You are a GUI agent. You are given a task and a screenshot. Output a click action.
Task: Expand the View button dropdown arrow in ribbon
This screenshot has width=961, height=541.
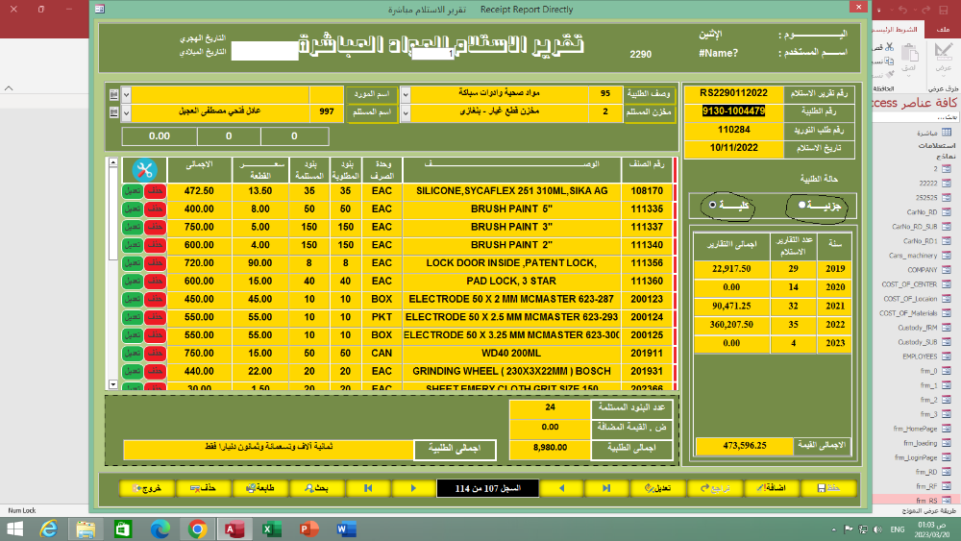coord(944,76)
